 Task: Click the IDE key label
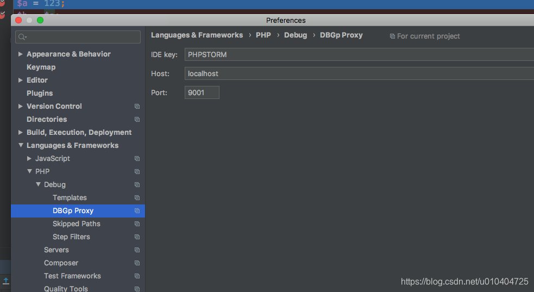(164, 54)
